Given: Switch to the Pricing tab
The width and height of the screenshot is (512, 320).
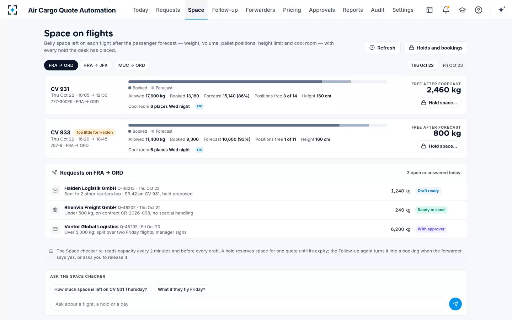Looking at the screenshot, I should point(292,10).
